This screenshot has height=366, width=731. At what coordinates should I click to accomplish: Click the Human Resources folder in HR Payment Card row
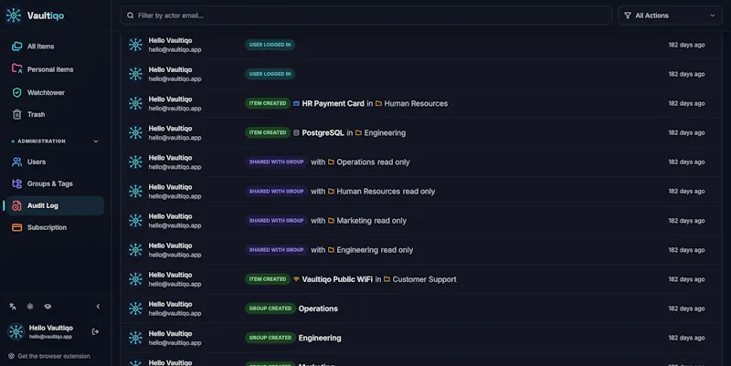[416, 103]
